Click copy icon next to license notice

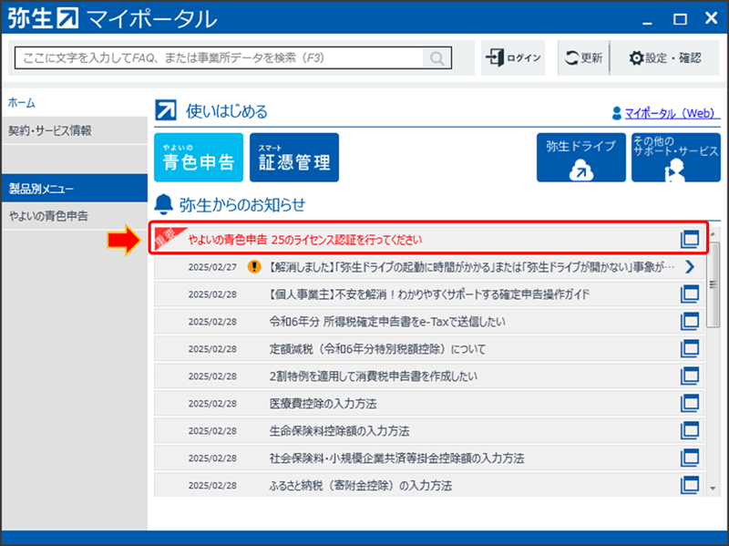tap(690, 239)
